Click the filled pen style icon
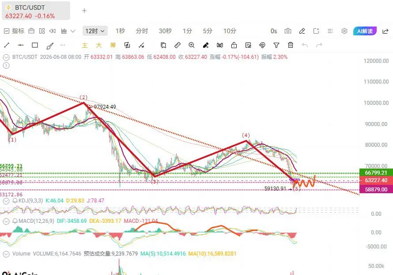The width and height of the screenshot is (393, 275). click(206, 45)
